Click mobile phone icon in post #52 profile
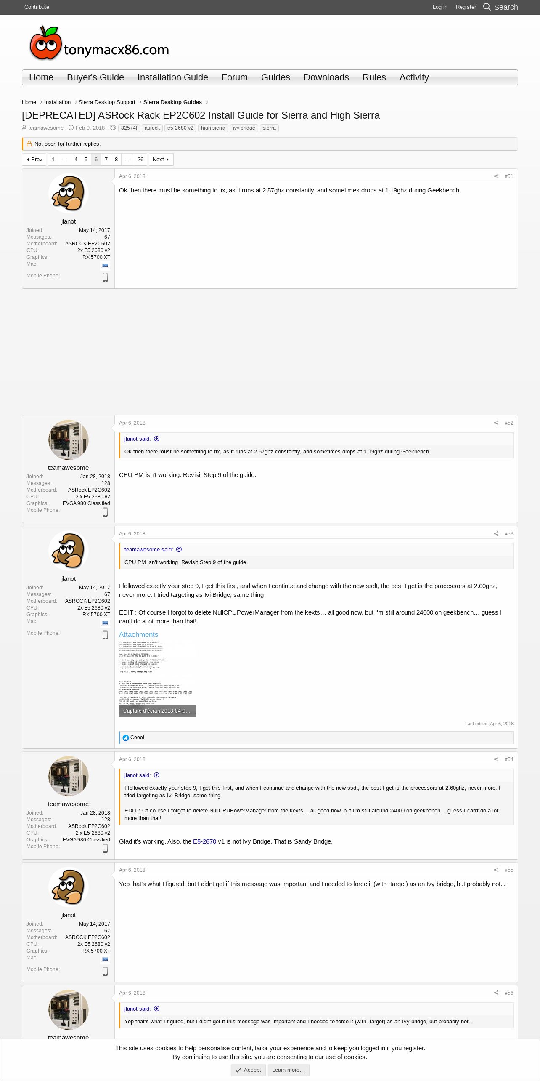Screen dimensions: 540x1081 point(105,512)
